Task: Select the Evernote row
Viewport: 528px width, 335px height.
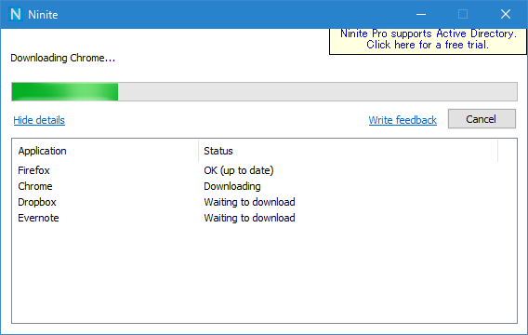Action: coord(264,218)
